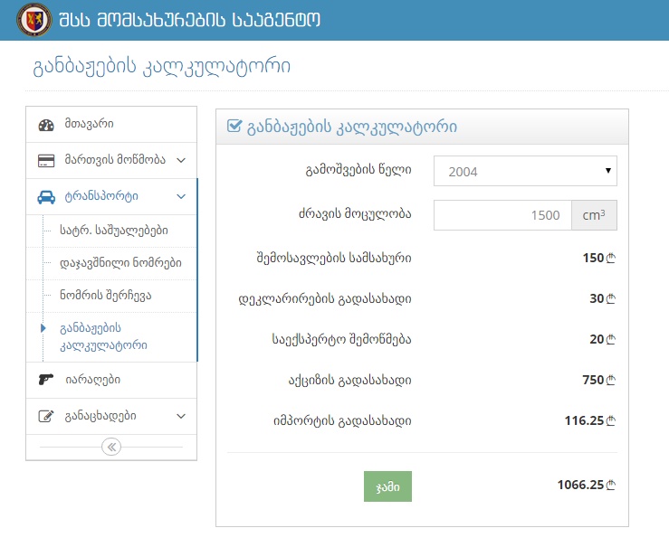Click checkmark icon in calculator panel header

click(234, 126)
